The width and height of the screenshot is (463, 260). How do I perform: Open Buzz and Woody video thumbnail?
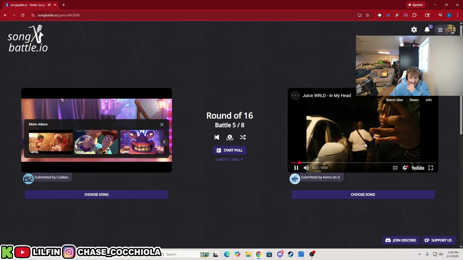(x=96, y=142)
